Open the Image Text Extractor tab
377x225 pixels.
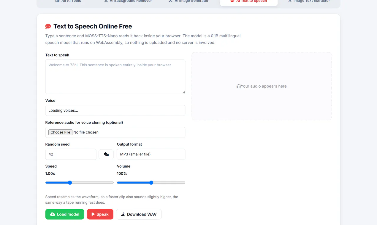(309, 1)
